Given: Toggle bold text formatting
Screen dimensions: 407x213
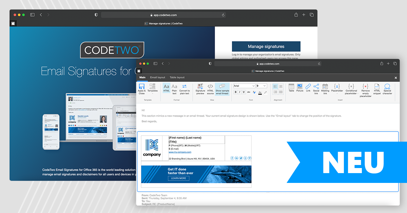Looking at the screenshot, I should coord(235,92).
